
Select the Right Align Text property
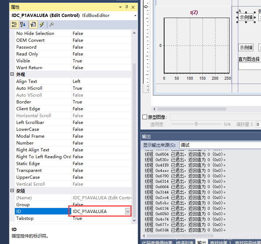point(73,150)
